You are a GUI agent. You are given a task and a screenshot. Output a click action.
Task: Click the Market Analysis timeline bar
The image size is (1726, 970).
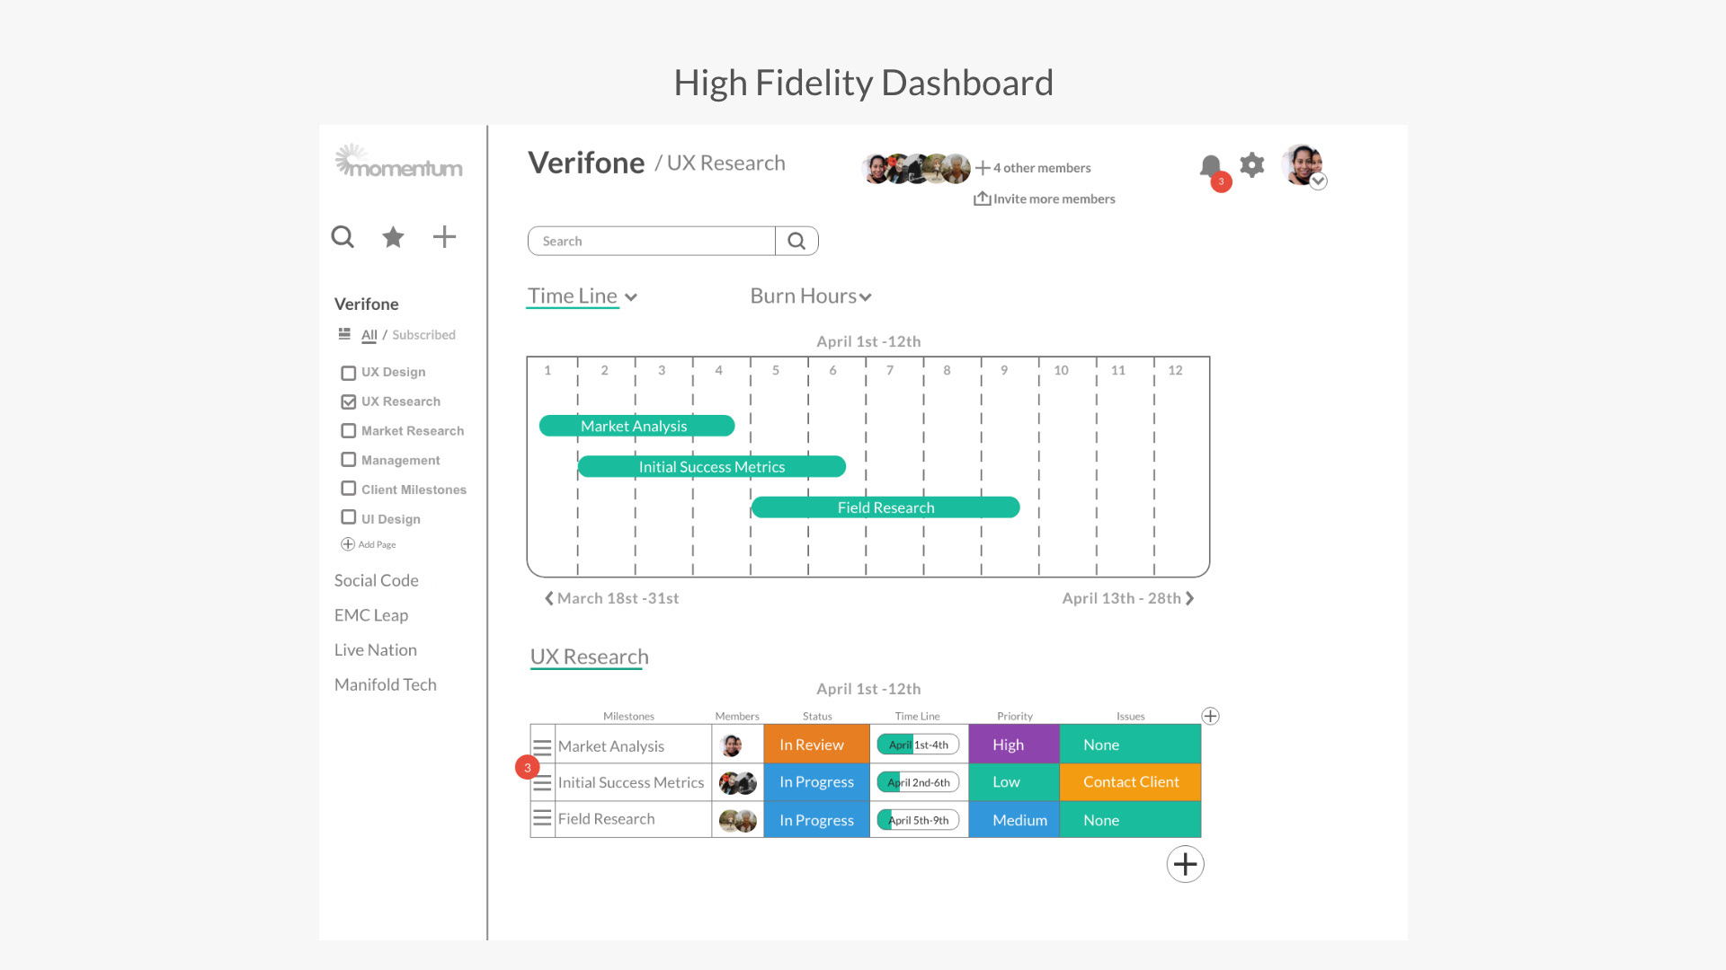click(636, 426)
